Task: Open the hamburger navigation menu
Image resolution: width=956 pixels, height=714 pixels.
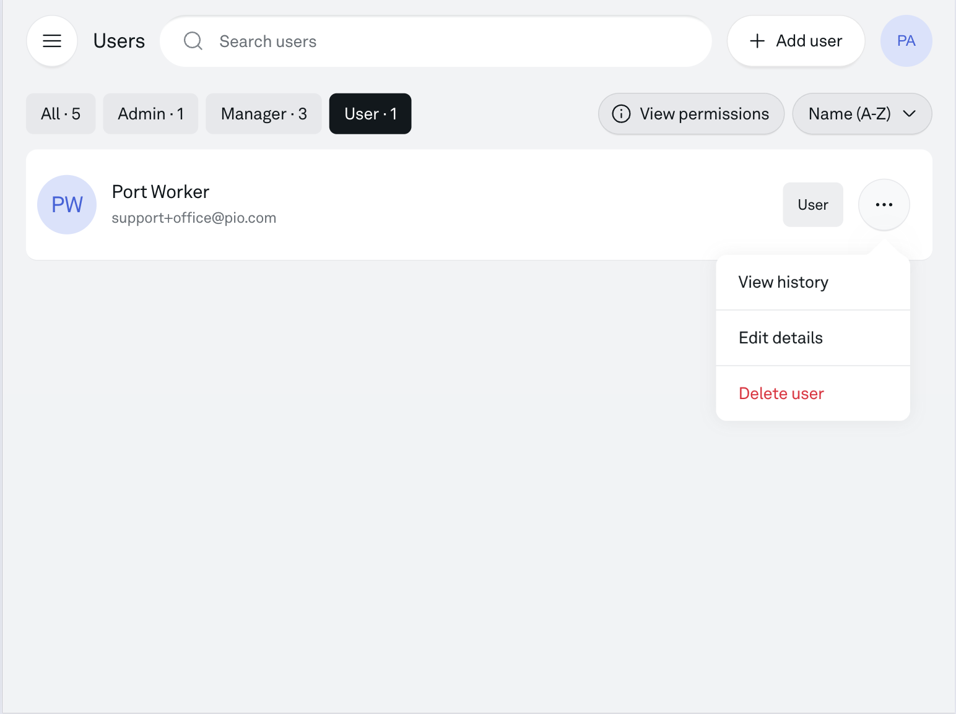Action: (x=52, y=41)
